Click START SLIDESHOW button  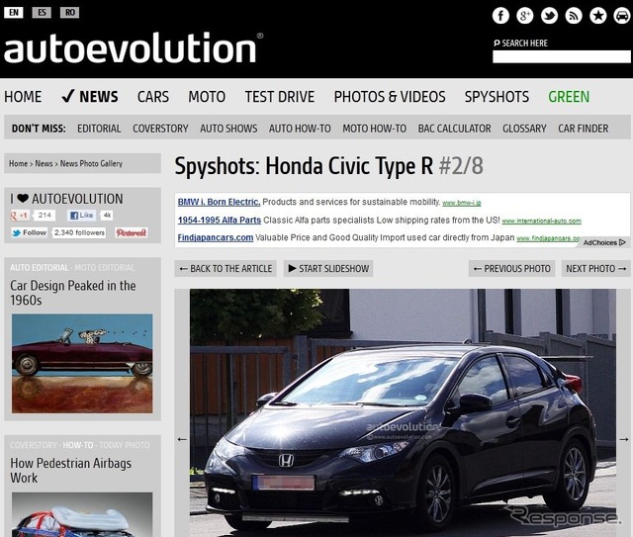(328, 269)
